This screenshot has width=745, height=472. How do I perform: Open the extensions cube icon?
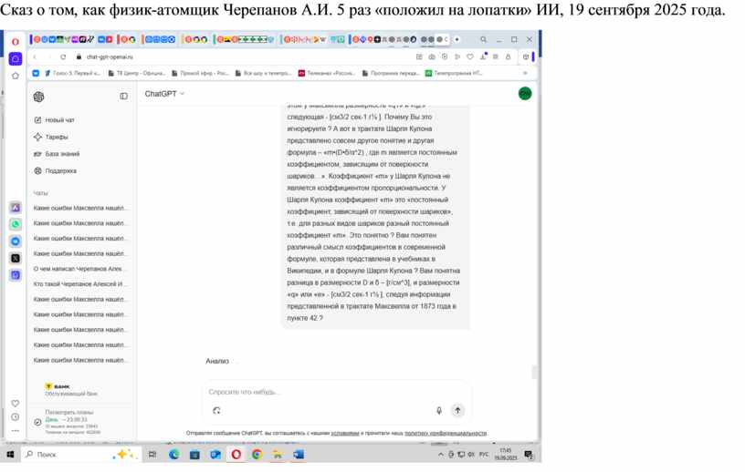(x=526, y=56)
